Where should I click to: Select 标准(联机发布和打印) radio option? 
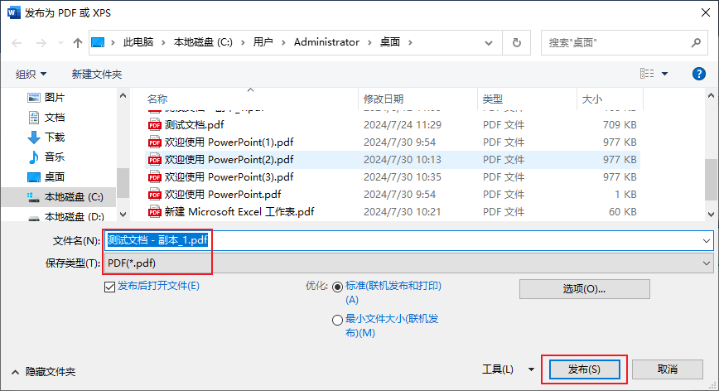(x=337, y=287)
